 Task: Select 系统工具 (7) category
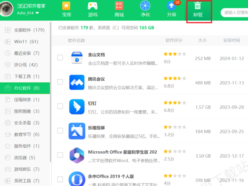(x=25, y=181)
